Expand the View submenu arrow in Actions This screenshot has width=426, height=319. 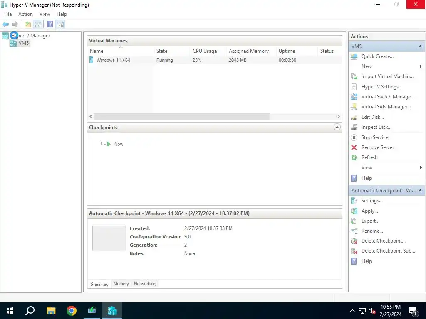pyautogui.click(x=421, y=168)
